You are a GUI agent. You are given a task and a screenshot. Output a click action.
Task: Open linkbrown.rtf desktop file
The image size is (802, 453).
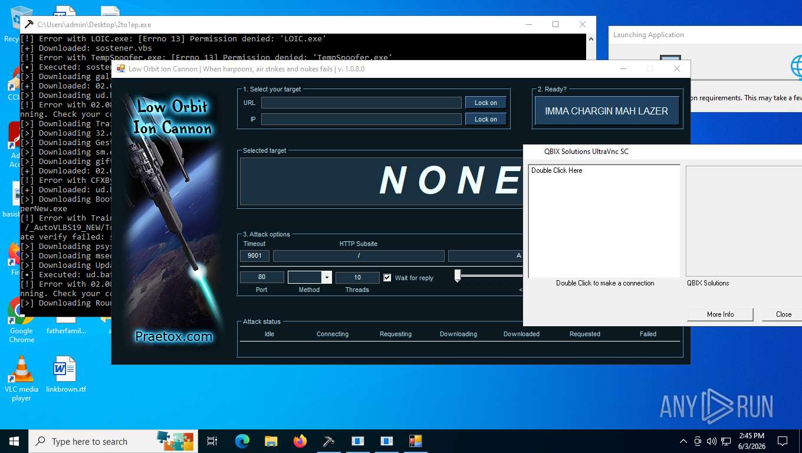pyautogui.click(x=65, y=374)
